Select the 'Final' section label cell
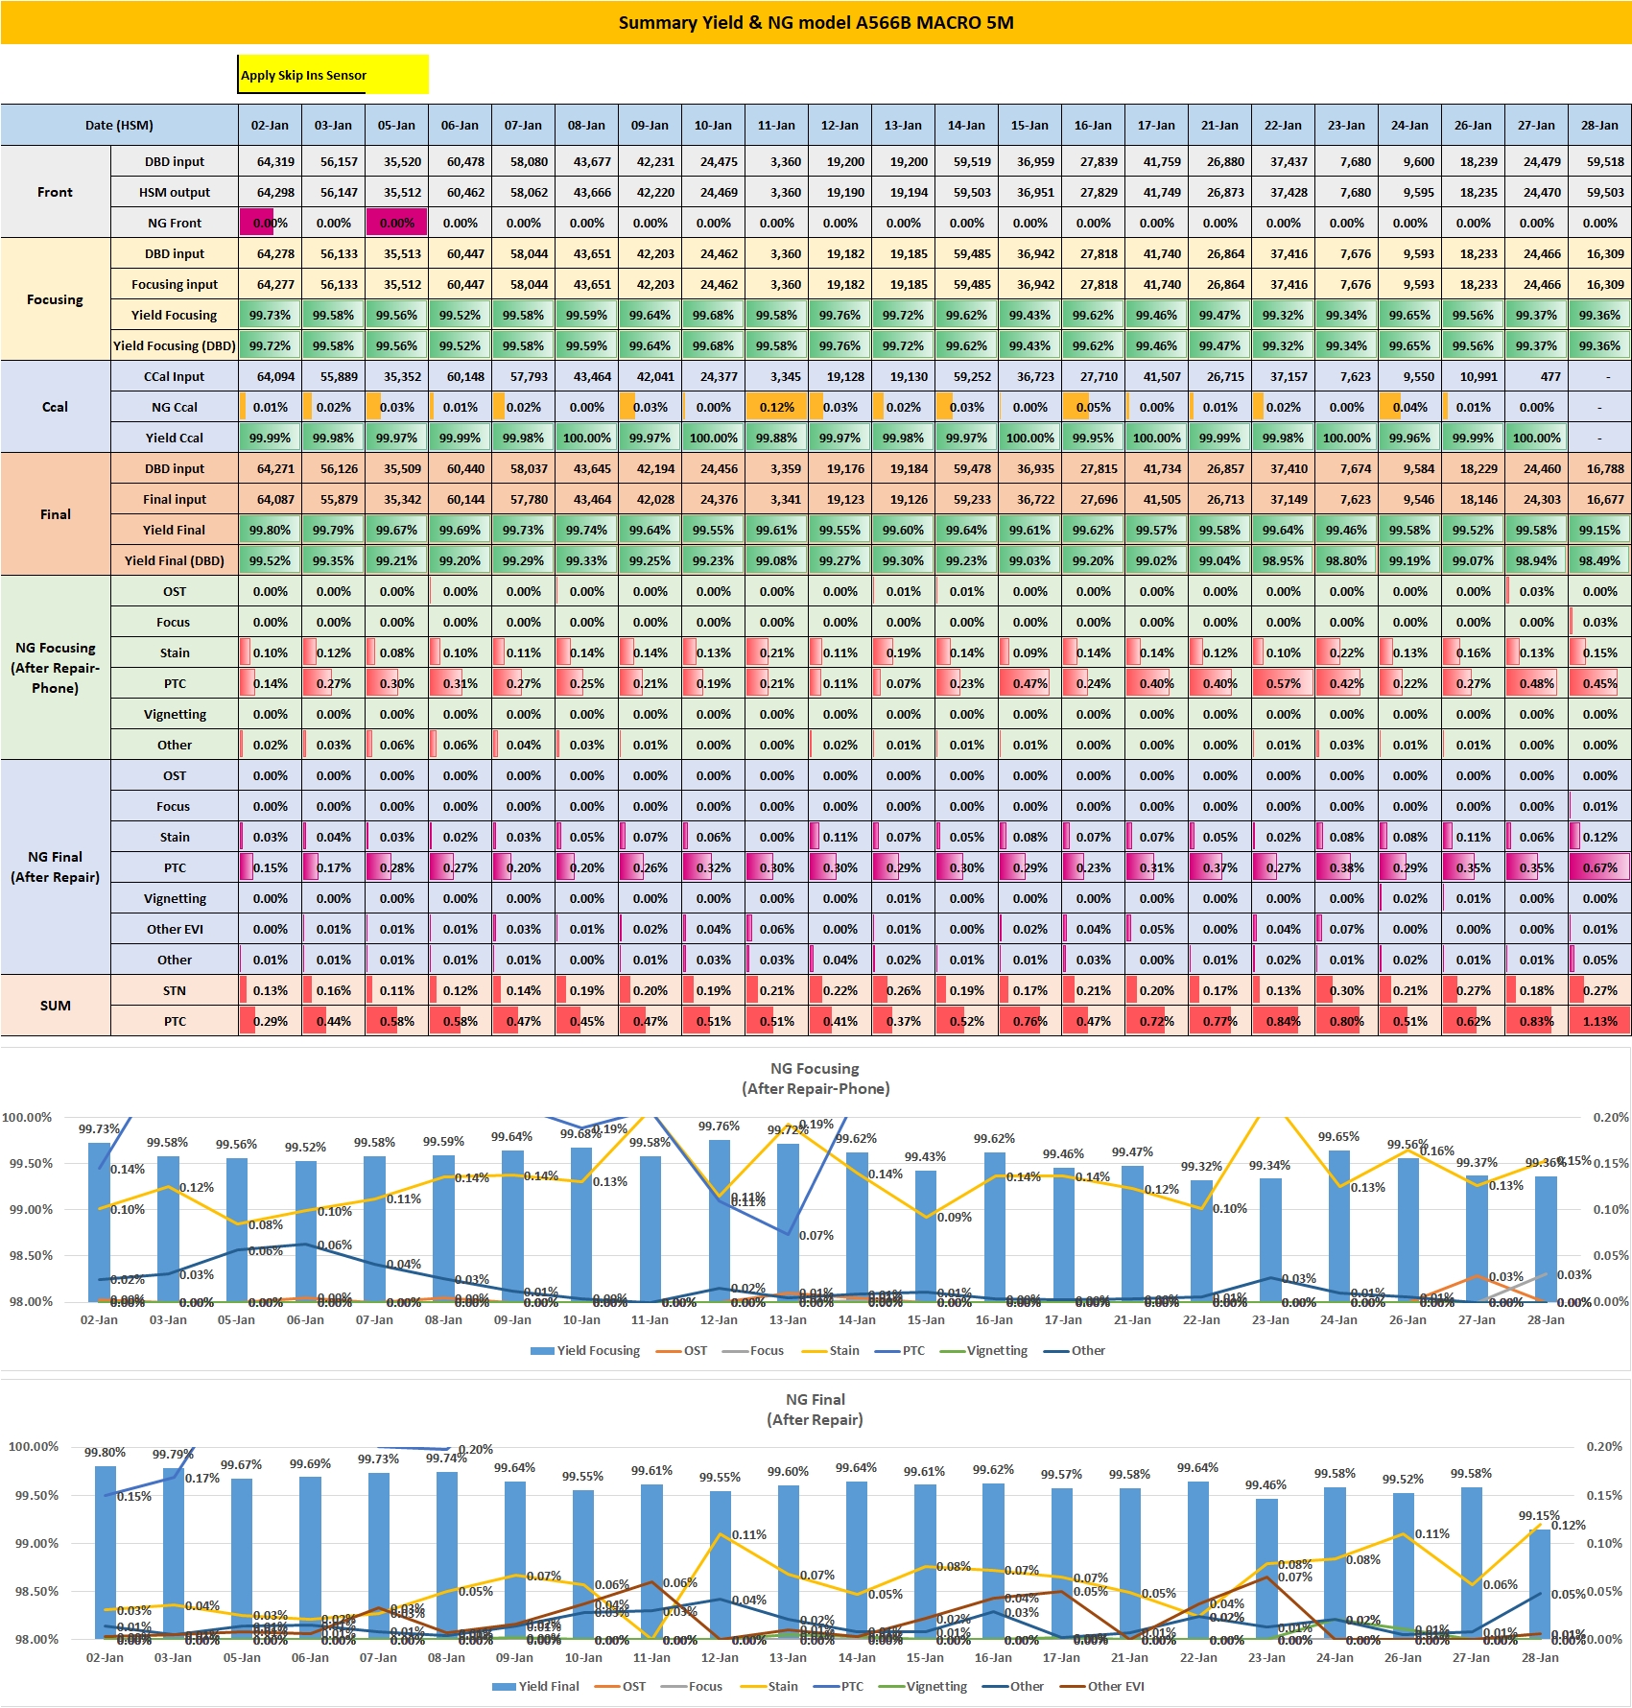Image resolution: width=1632 pixels, height=1708 pixels. coord(55,514)
